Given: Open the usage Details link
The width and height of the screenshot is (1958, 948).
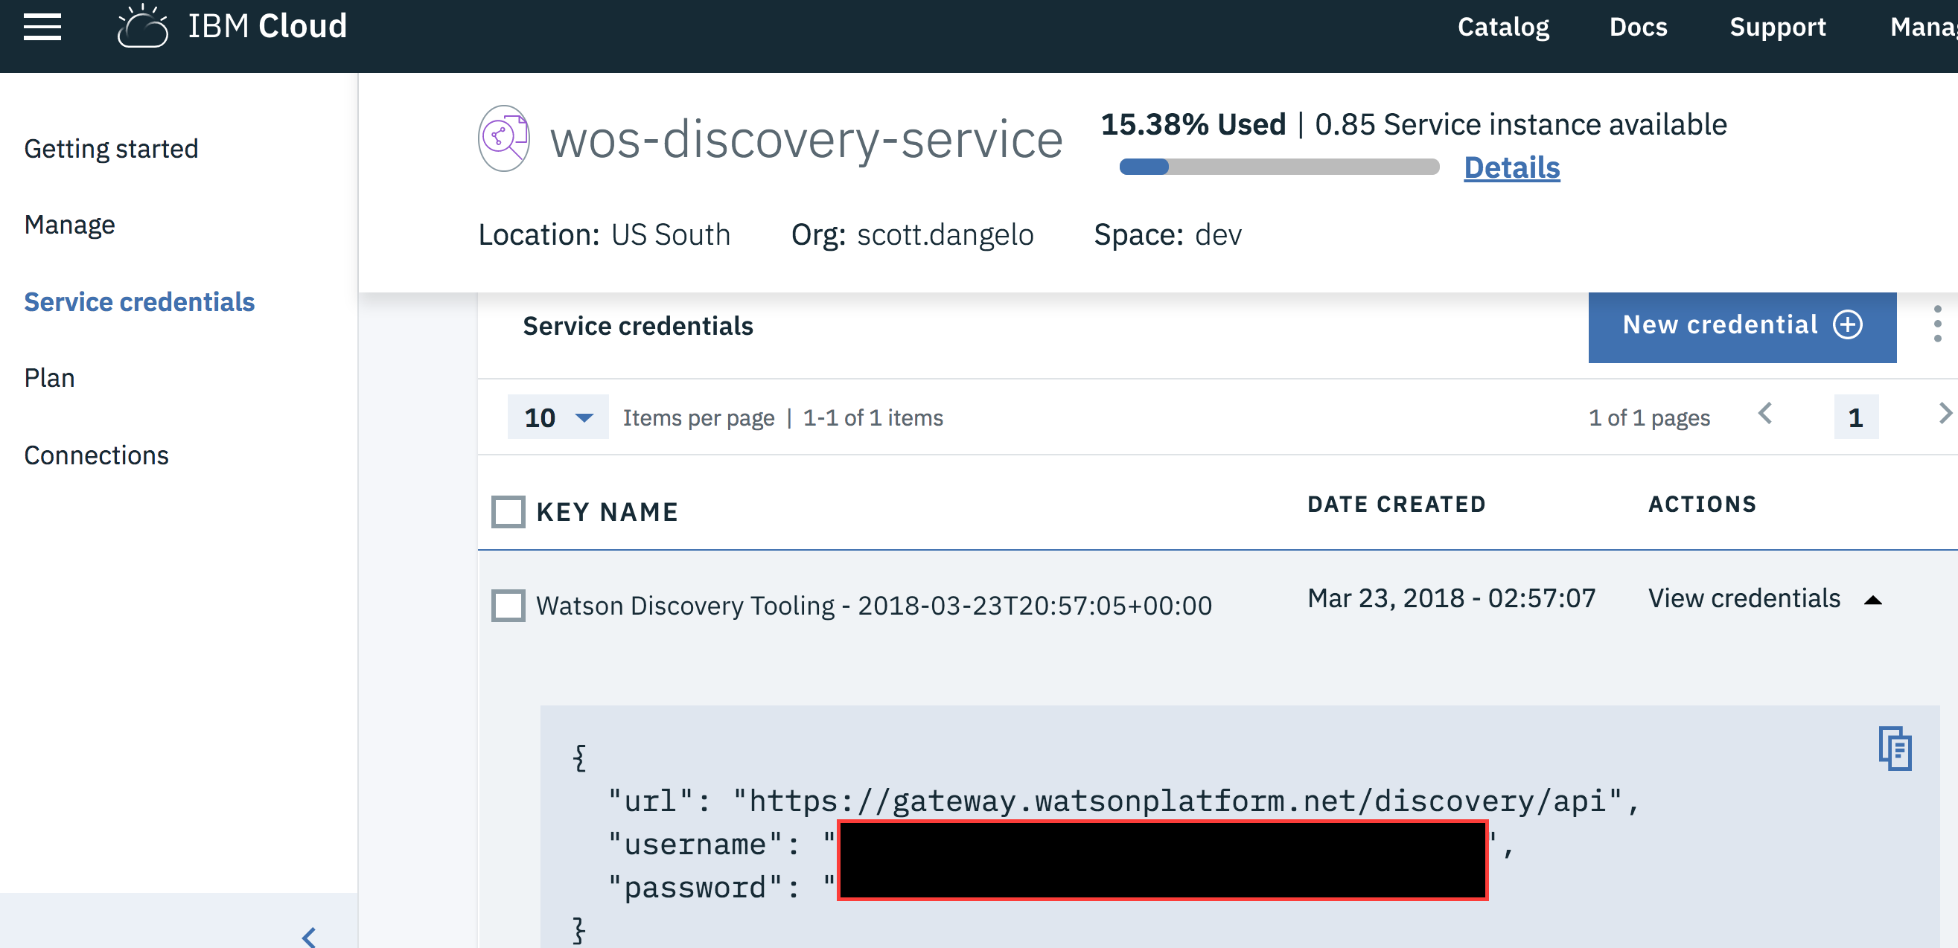Looking at the screenshot, I should pos(1511,167).
